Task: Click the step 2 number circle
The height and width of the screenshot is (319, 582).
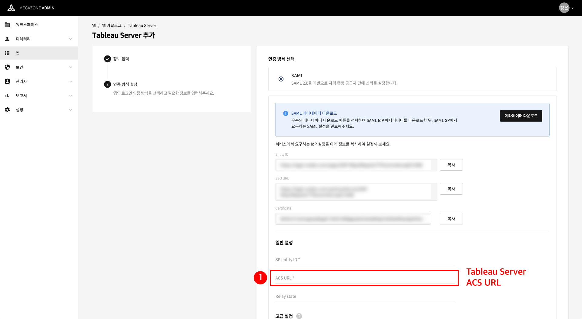Action: pos(107,84)
